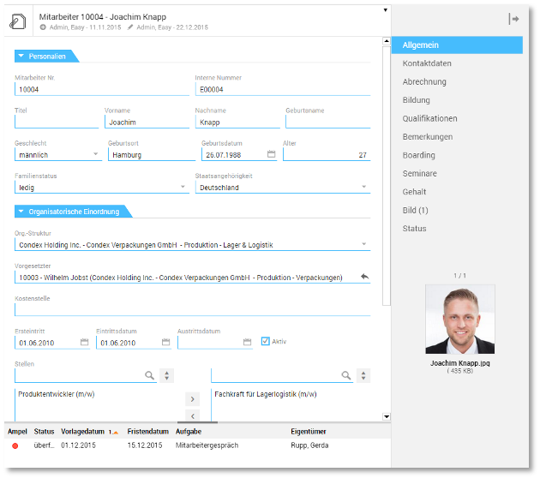Click the Kostenstelle input field
Screen dimensions: 540x478
click(193, 310)
